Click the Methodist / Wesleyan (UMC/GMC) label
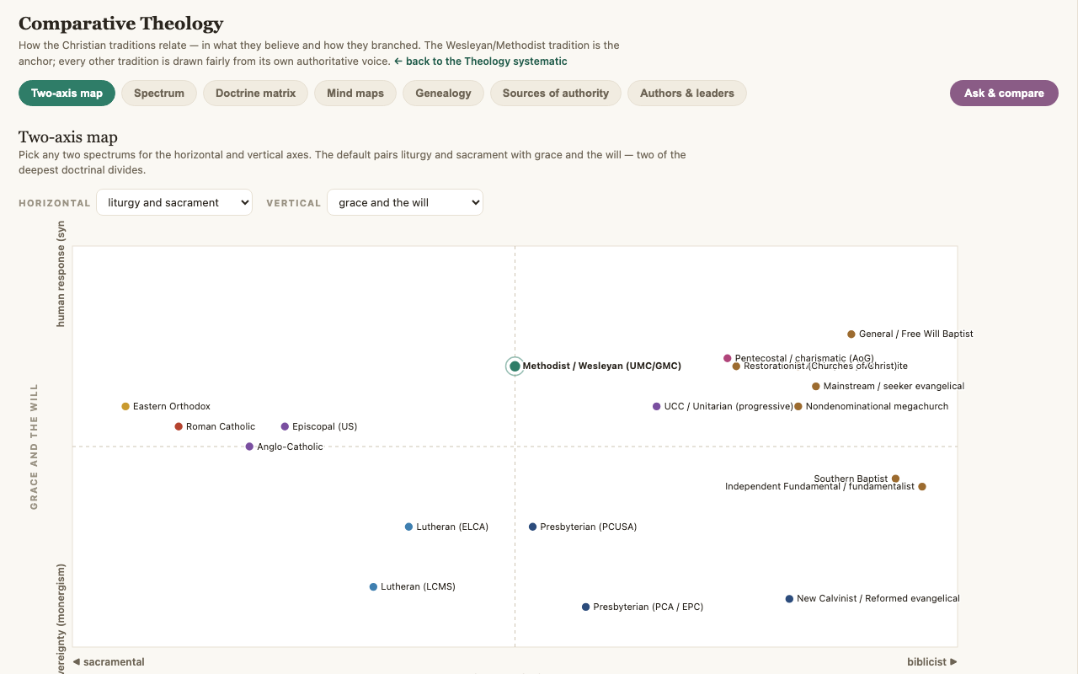Image resolution: width=1078 pixels, height=674 pixels. [x=601, y=366]
